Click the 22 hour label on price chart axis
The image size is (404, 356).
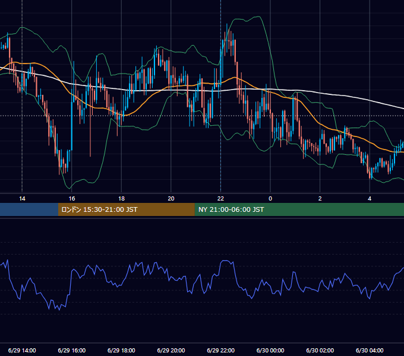coord(220,199)
